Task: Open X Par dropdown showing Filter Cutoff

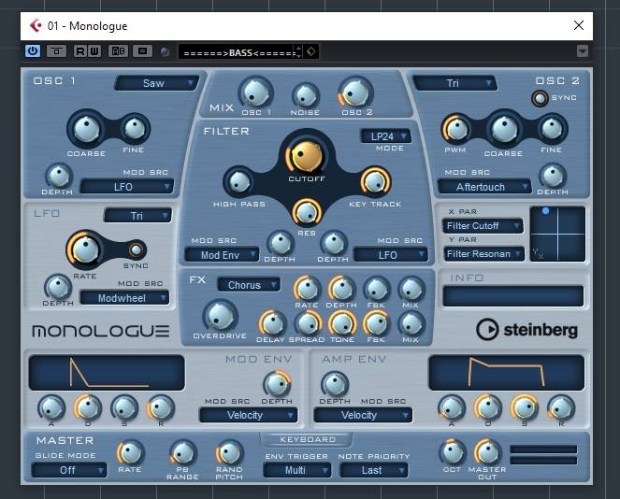Action: [483, 225]
